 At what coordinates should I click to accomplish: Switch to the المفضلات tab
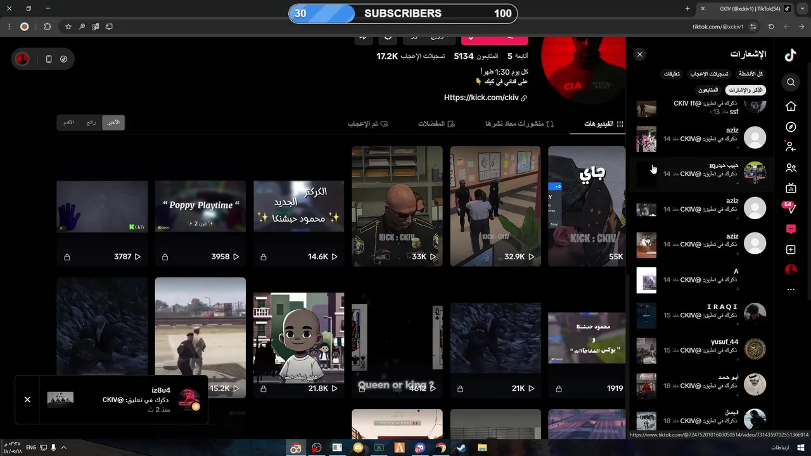tap(437, 124)
